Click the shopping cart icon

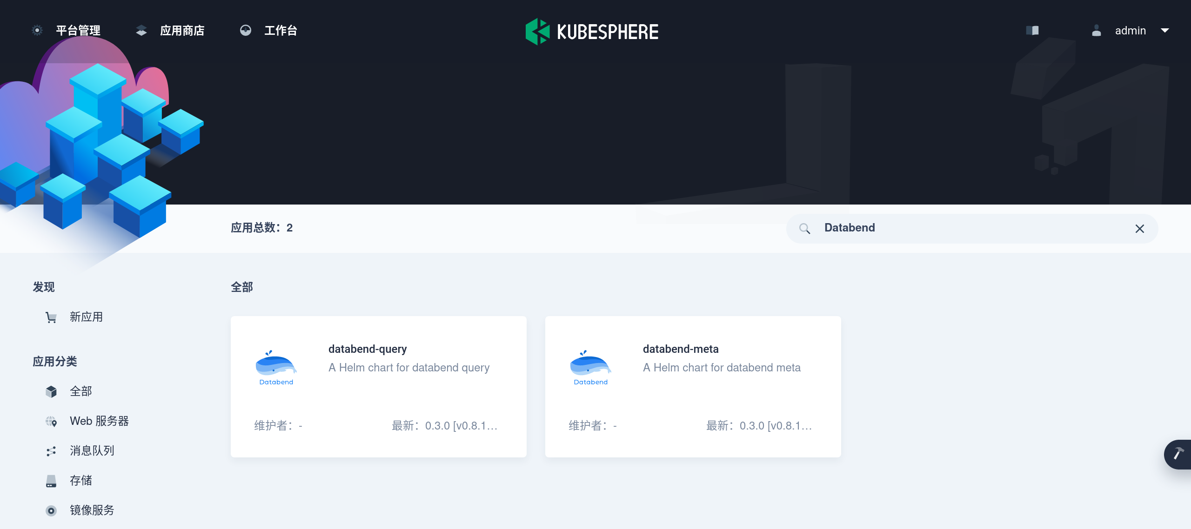pos(51,317)
